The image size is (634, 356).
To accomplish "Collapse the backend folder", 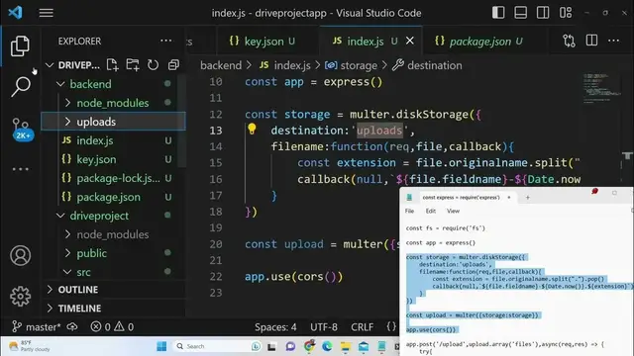I will point(60,84).
